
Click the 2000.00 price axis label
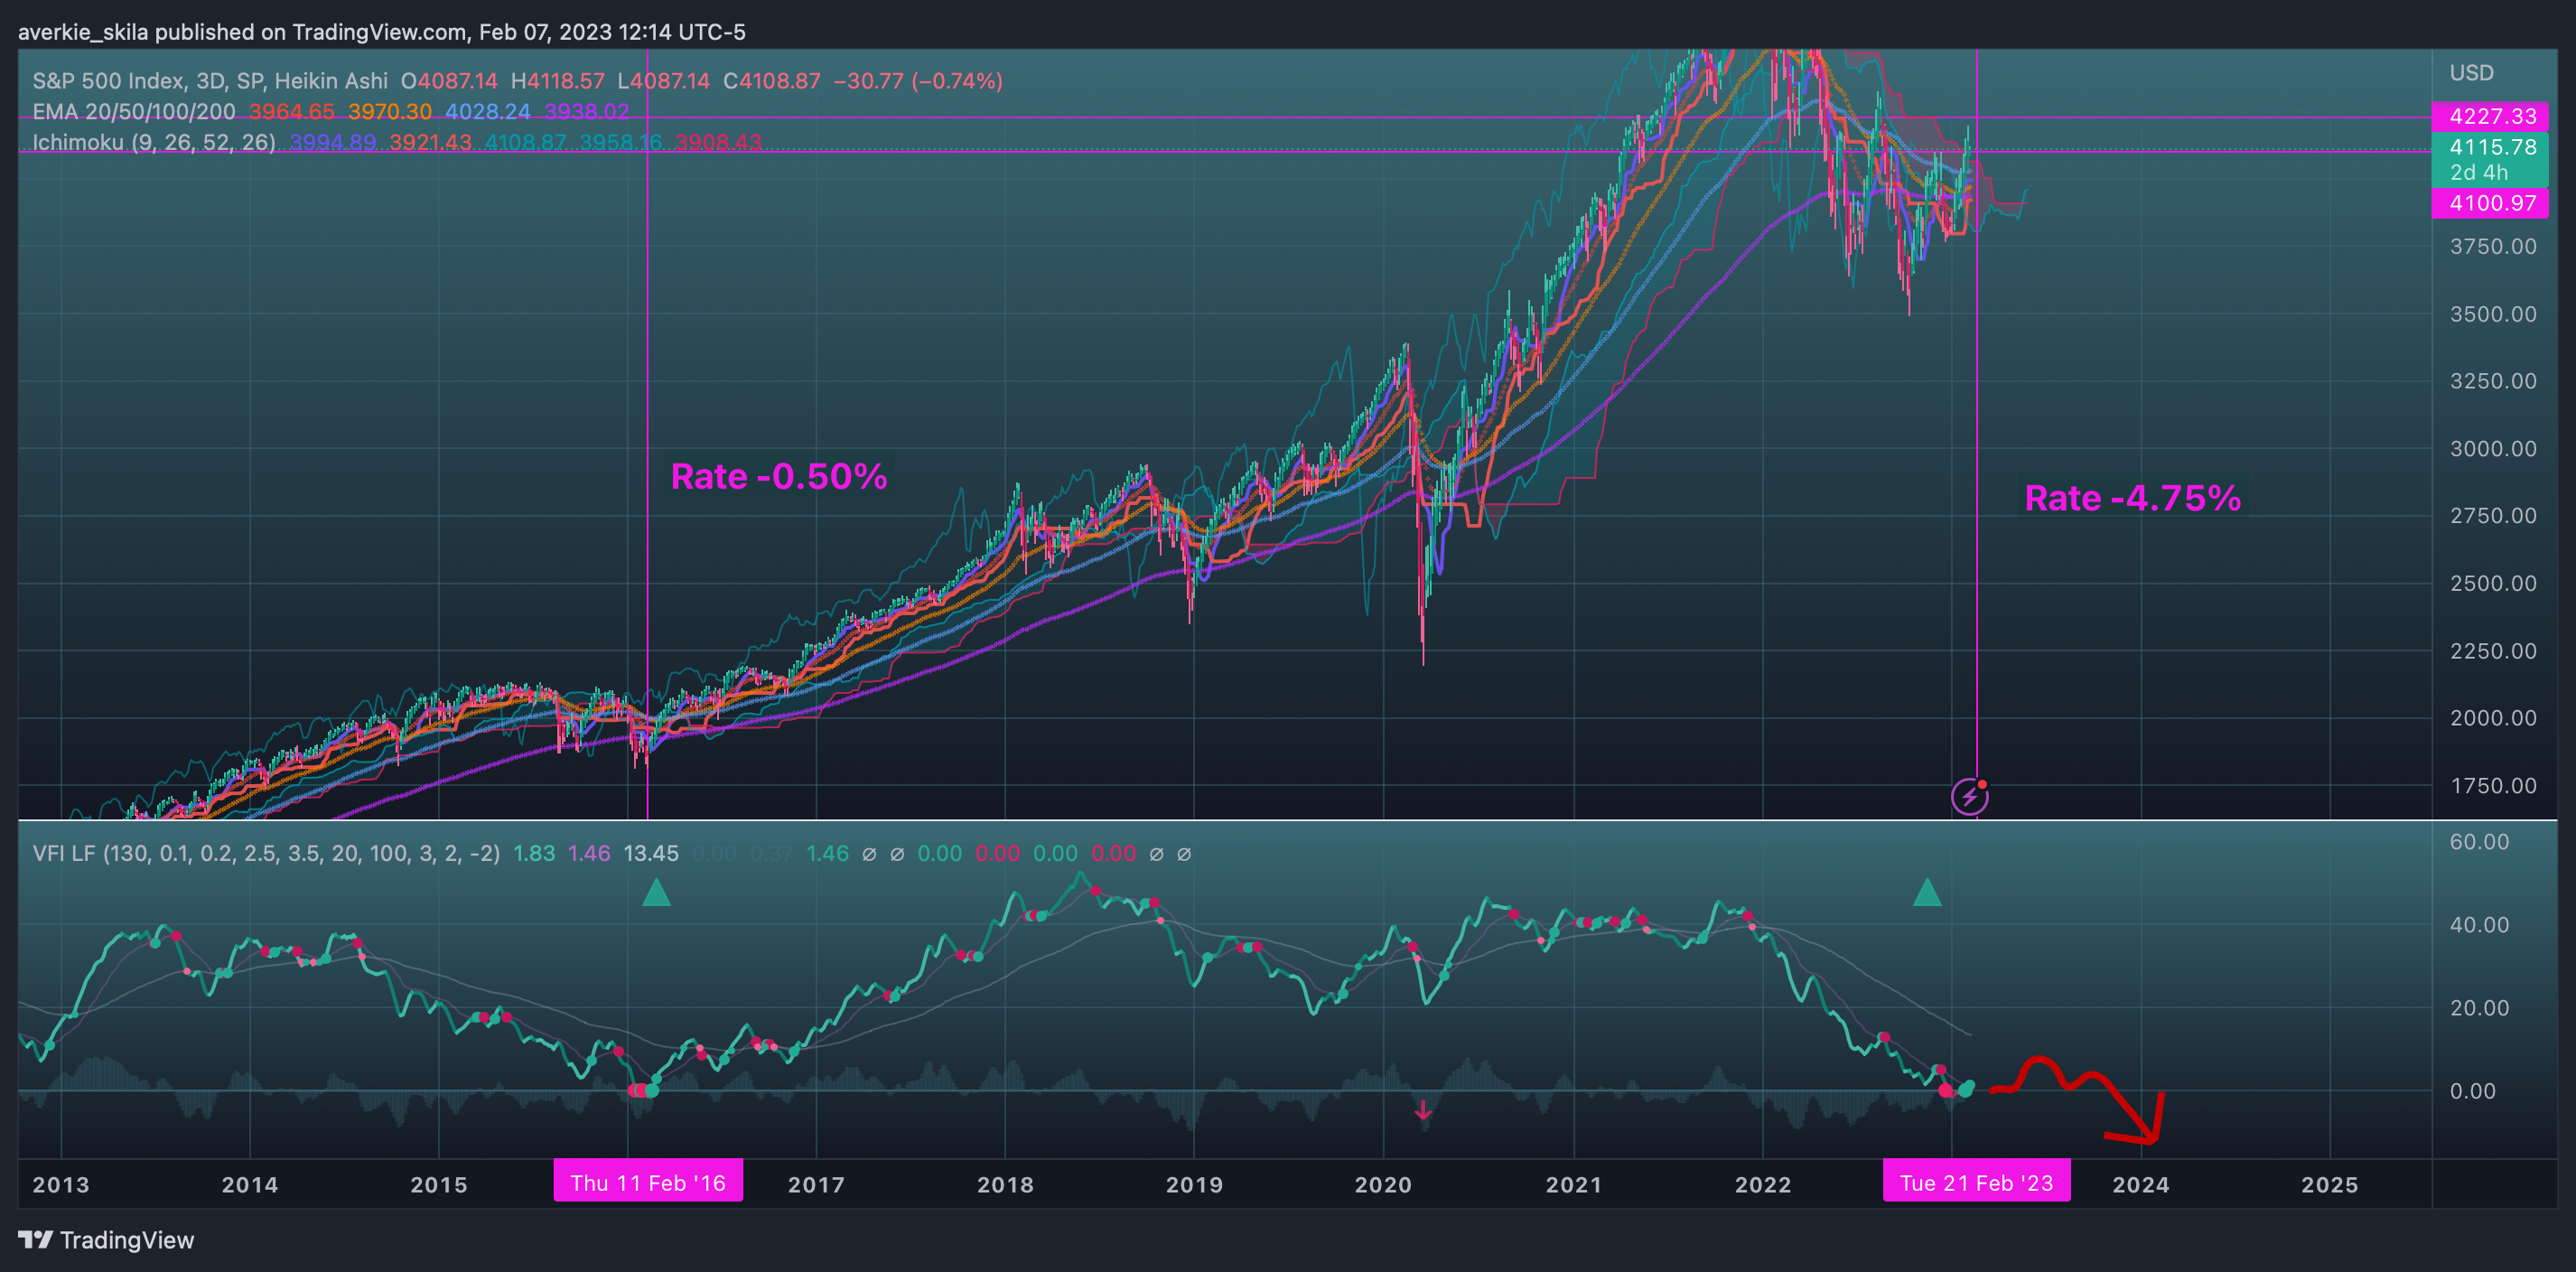click(x=2493, y=718)
